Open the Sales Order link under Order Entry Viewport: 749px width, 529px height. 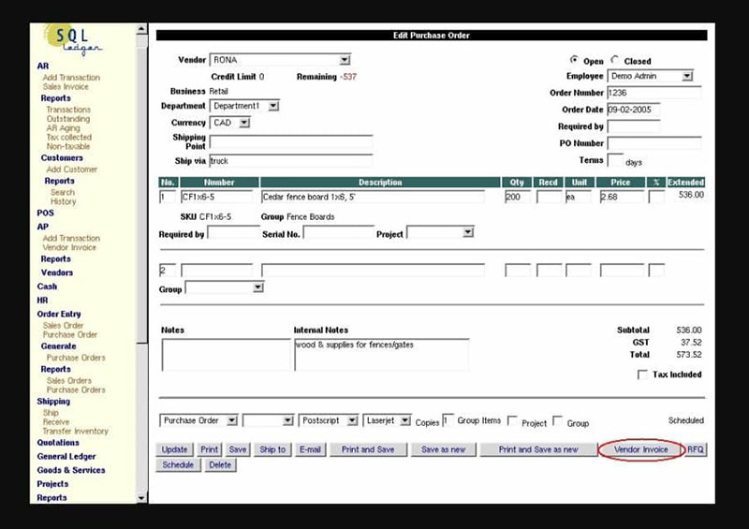click(x=63, y=326)
